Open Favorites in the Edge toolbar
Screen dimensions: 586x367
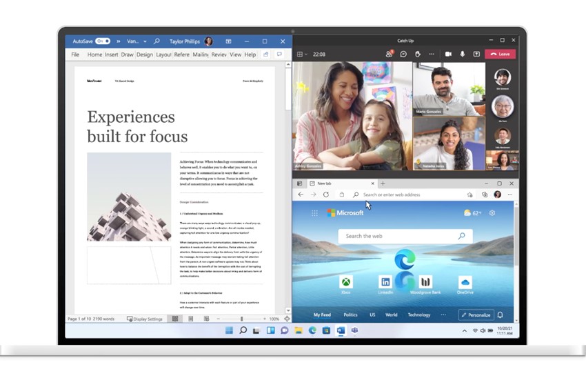[x=469, y=195]
